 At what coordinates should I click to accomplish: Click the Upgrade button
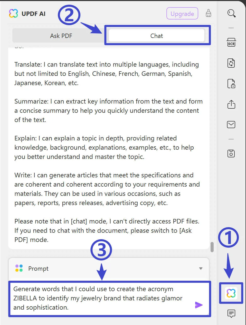[182, 14]
